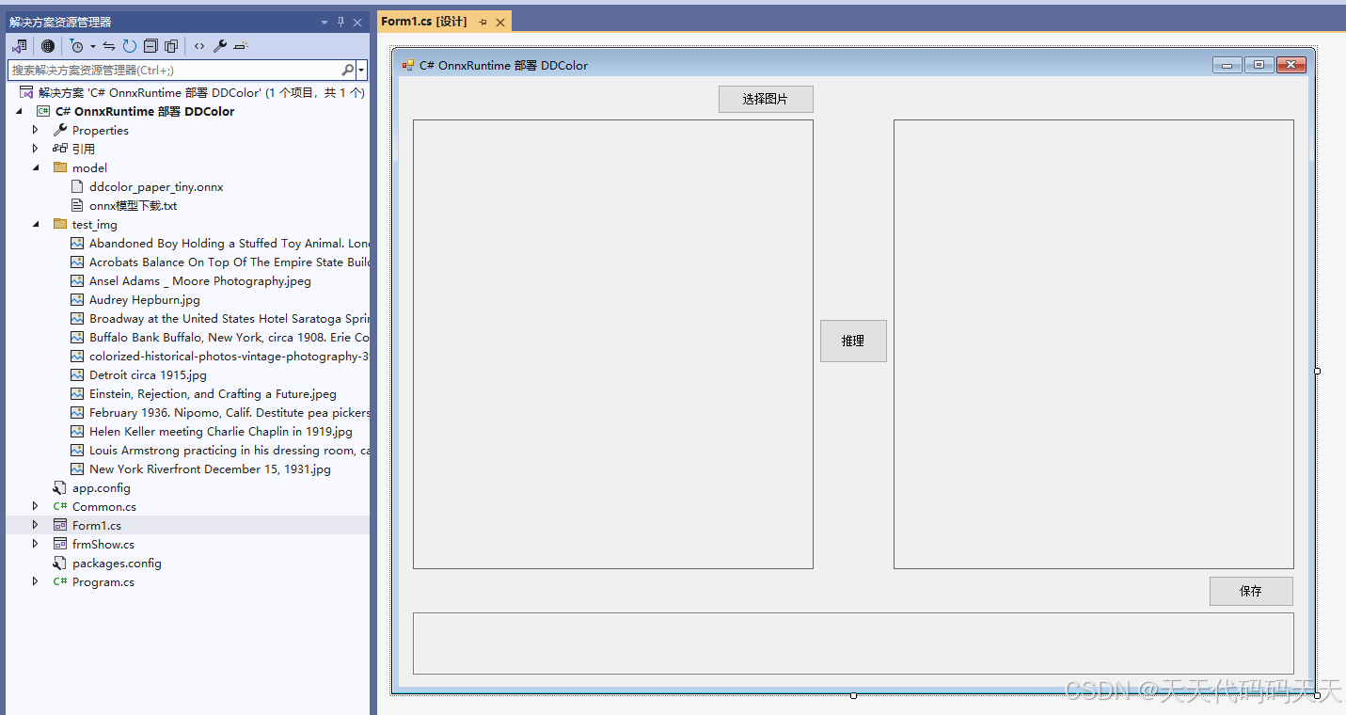
Task: Collapse the test_img folder
Action: coord(36,224)
